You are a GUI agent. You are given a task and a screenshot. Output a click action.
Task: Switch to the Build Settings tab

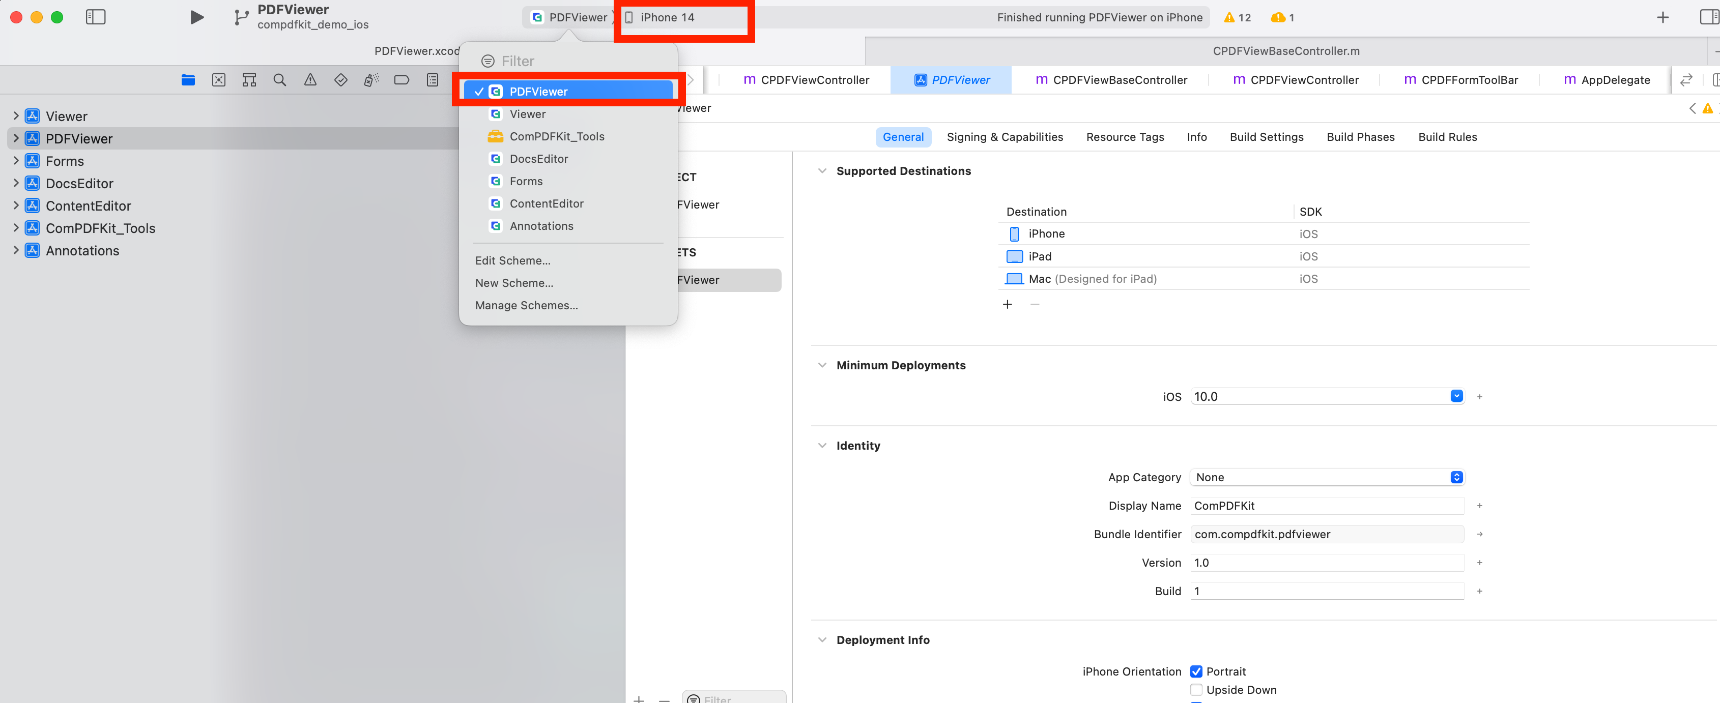pos(1266,137)
